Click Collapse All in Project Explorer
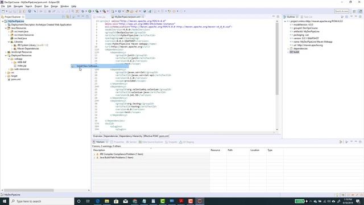 pyautogui.click(x=63, y=17)
